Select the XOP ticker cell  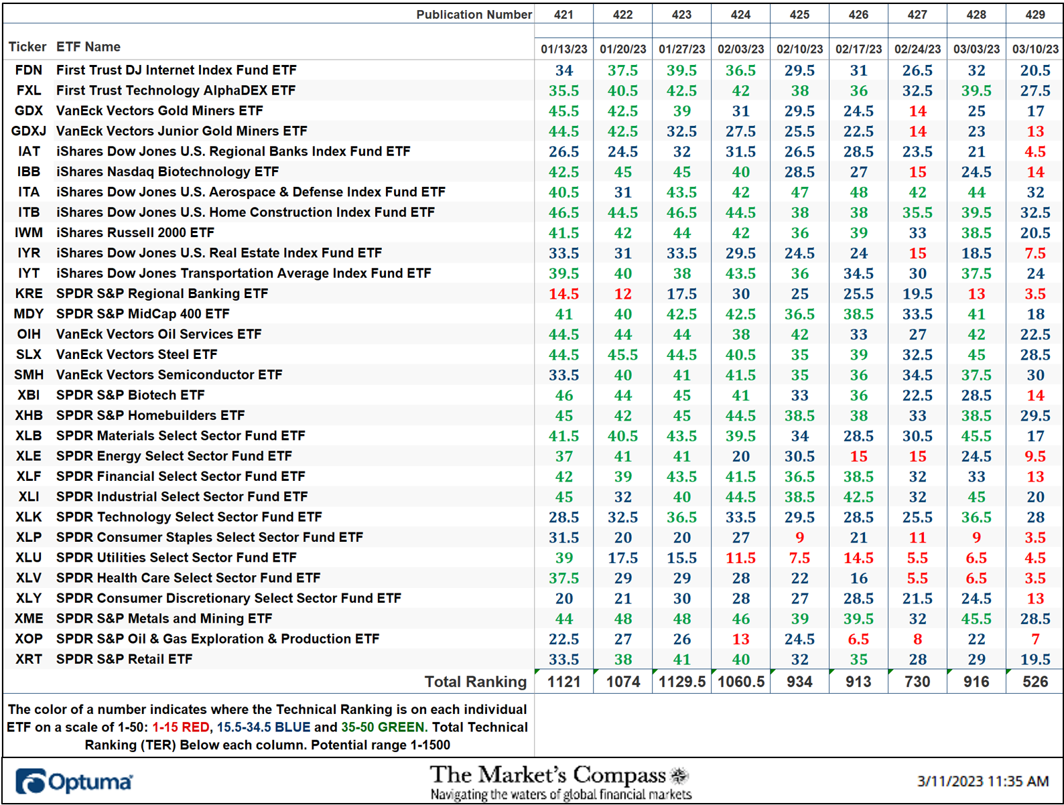pyautogui.click(x=29, y=639)
